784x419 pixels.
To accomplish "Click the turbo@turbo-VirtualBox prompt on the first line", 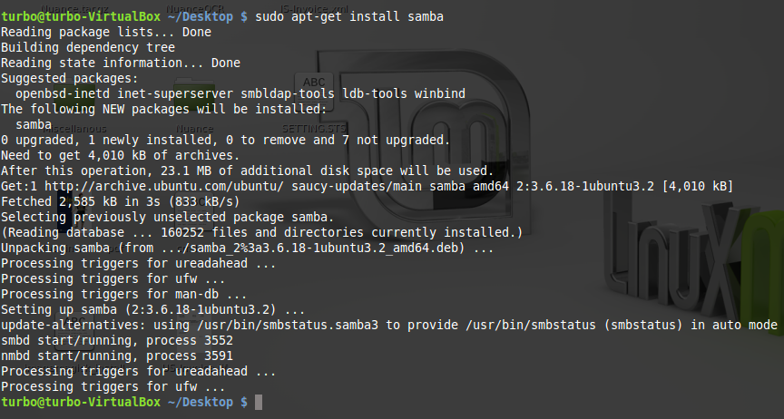I will [81, 16].
